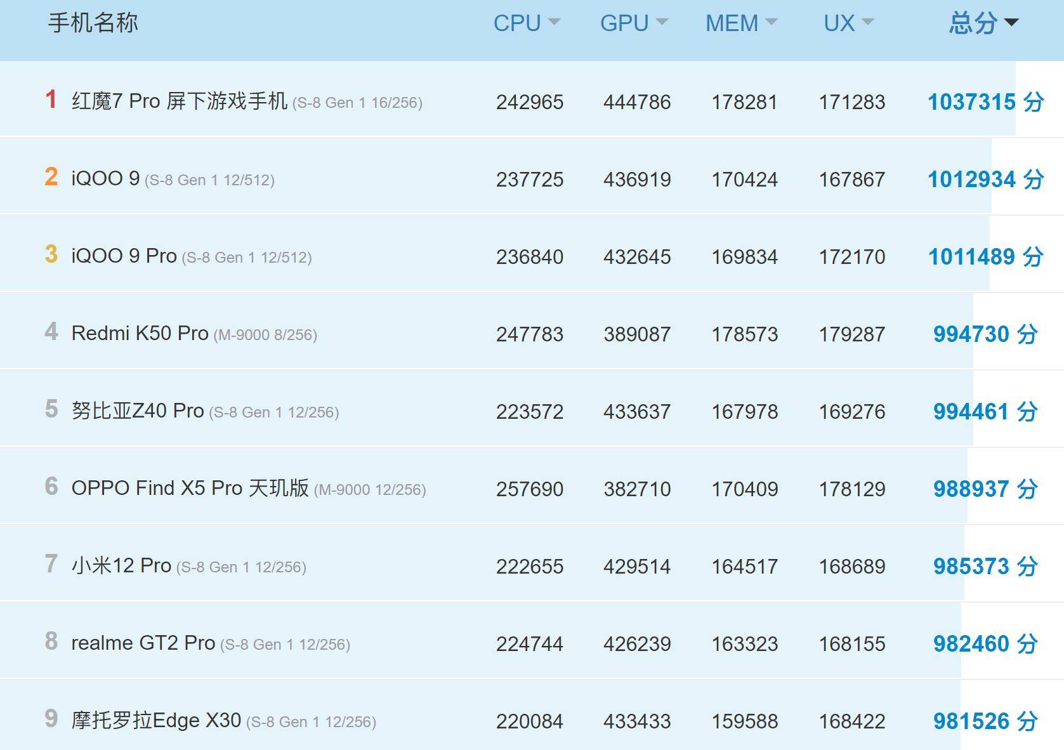
Task: Click MEM score 178573
Action: (x=744, y=334)
